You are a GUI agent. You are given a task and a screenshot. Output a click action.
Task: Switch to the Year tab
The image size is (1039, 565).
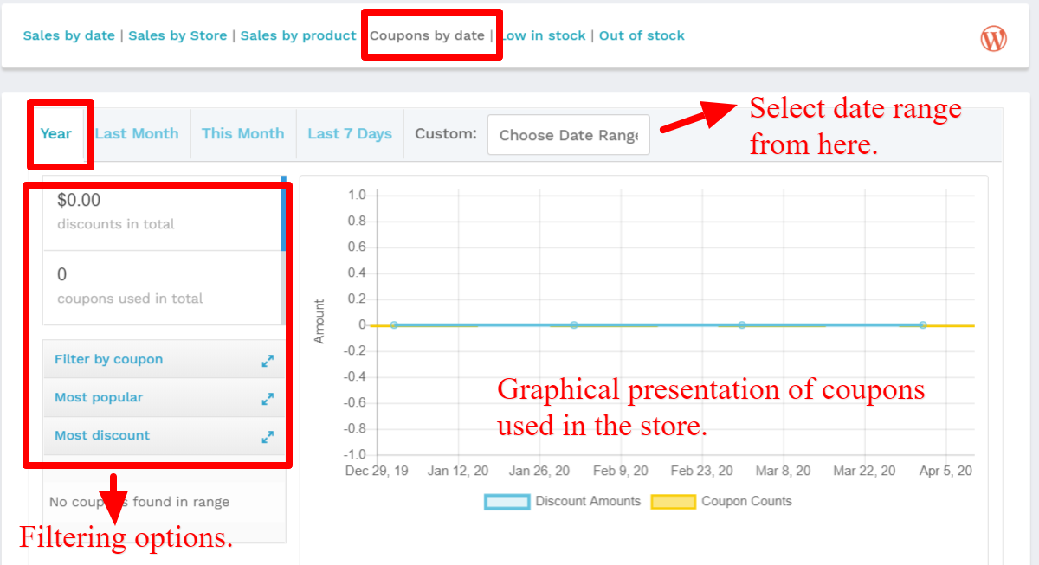[x=56, y=133]
